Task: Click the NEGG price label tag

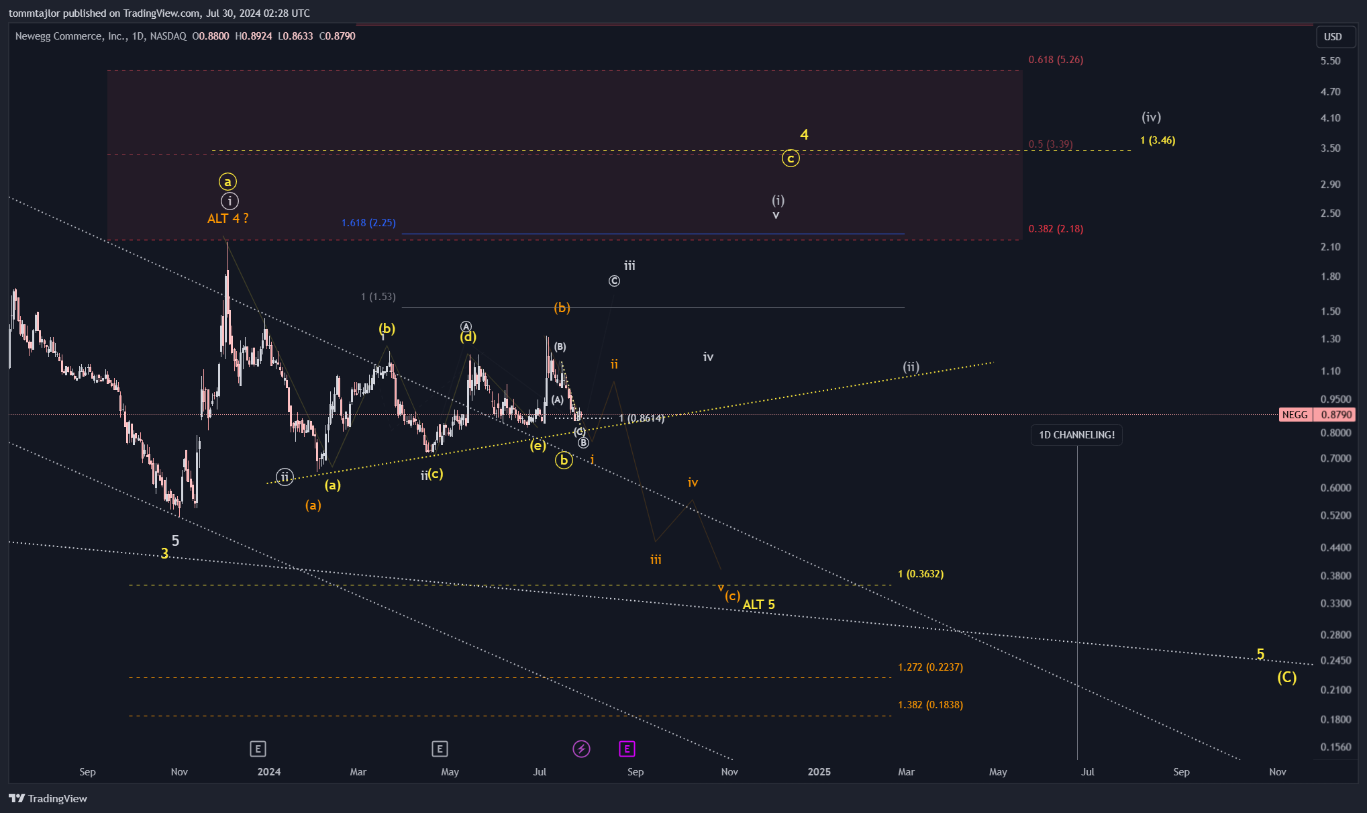Action: pyautogui.click(x=1295, y=415)
